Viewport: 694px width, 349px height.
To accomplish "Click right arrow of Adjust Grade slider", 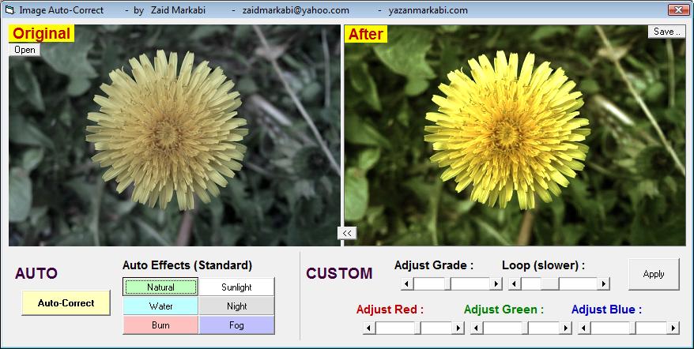I will 496,283.
